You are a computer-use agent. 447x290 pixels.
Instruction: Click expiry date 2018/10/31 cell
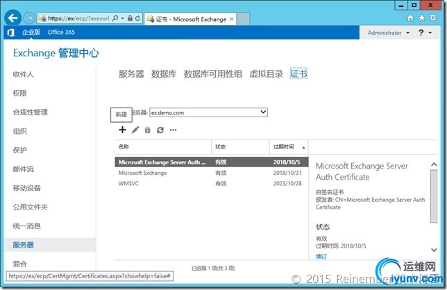pyautogui.click(x=287, y=173)
